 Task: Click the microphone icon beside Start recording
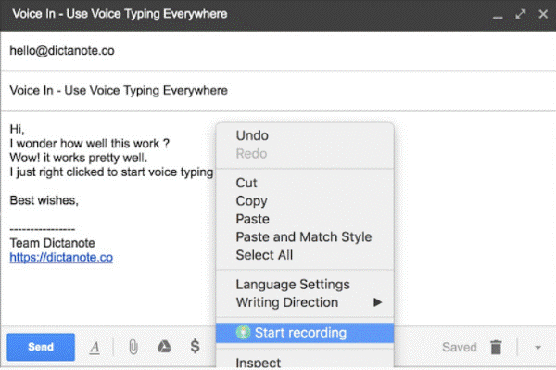[x=243, y=332]
